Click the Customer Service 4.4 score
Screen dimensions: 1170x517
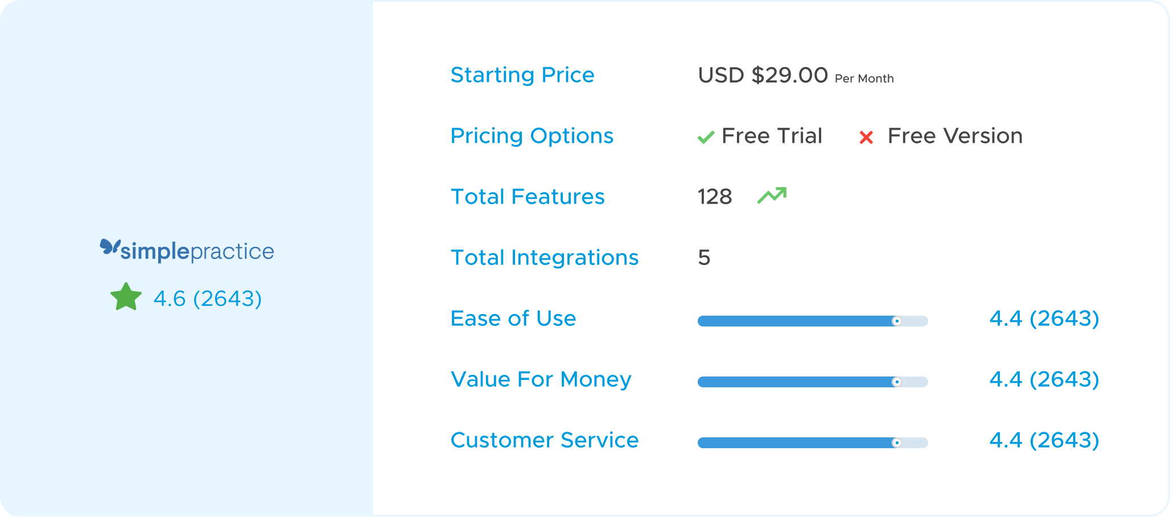click(x=1044, y=440)
